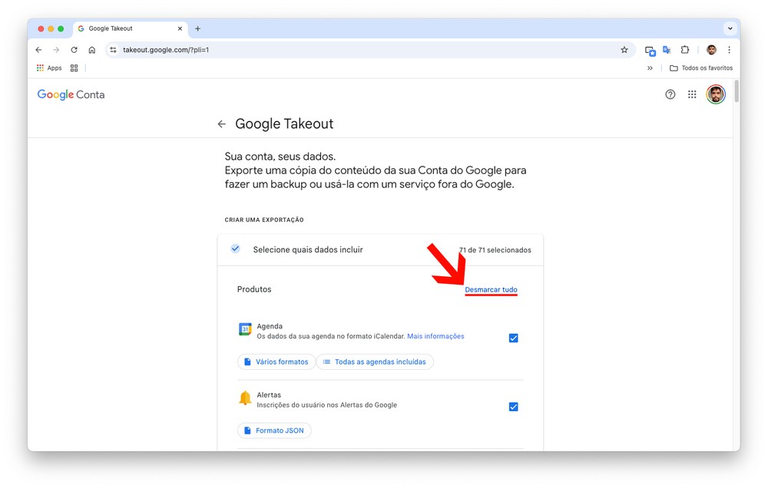Click the Todas as agendas incluídas button
Viewport: 768px width, 488px height.
point(375,362)
